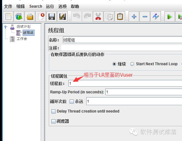This screenshot has height=141, width=182.
Task: Open the 帮助 menu
Action: [75, 6]
